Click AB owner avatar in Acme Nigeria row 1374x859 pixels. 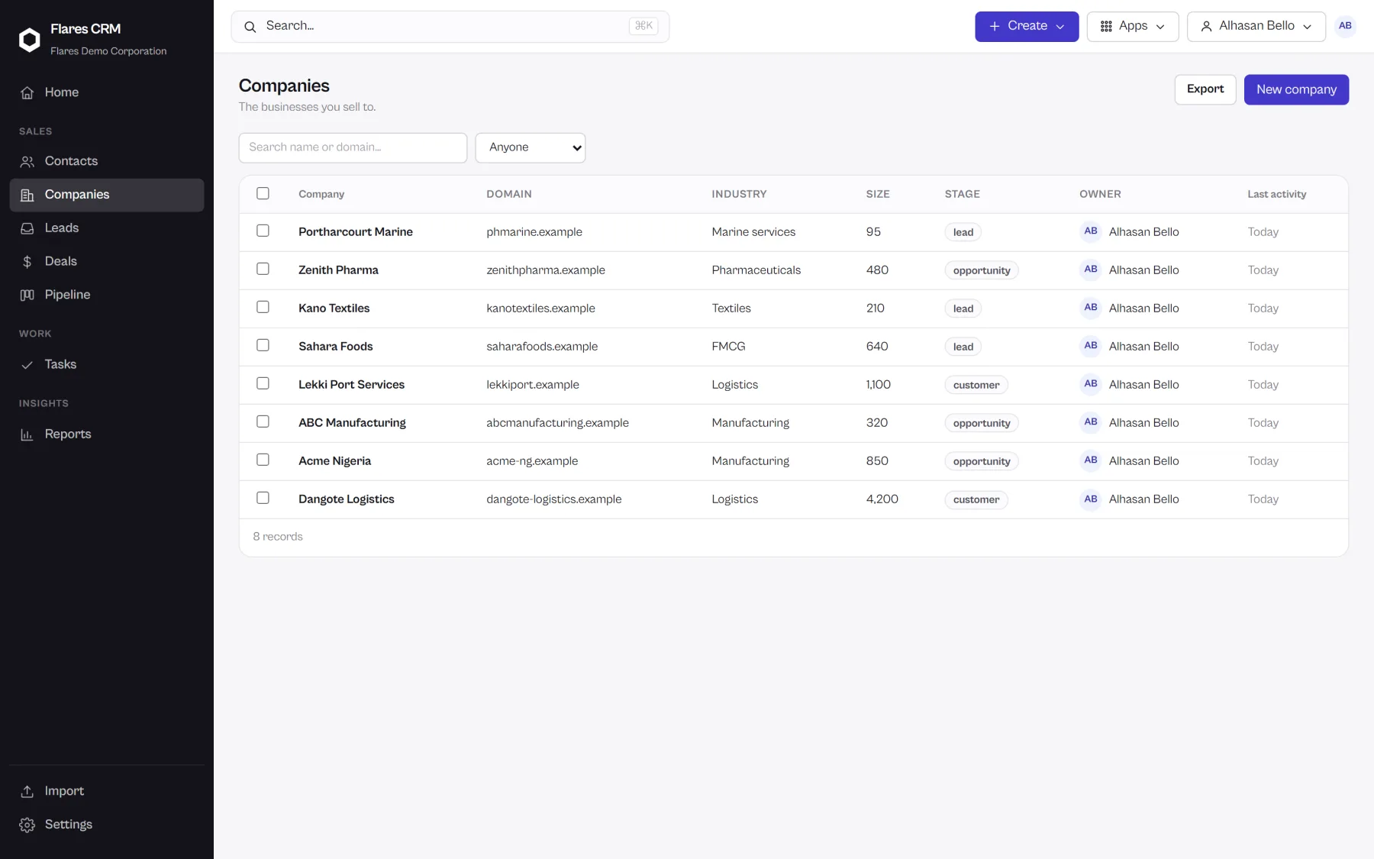(1091, 460)
